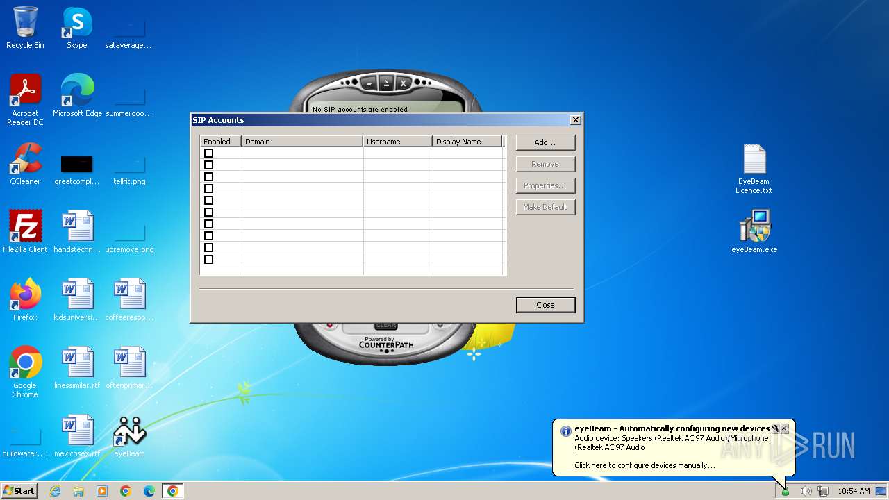Tick the second row Enabled checkbox
889x500 pixels.
(x=208, y=165)
